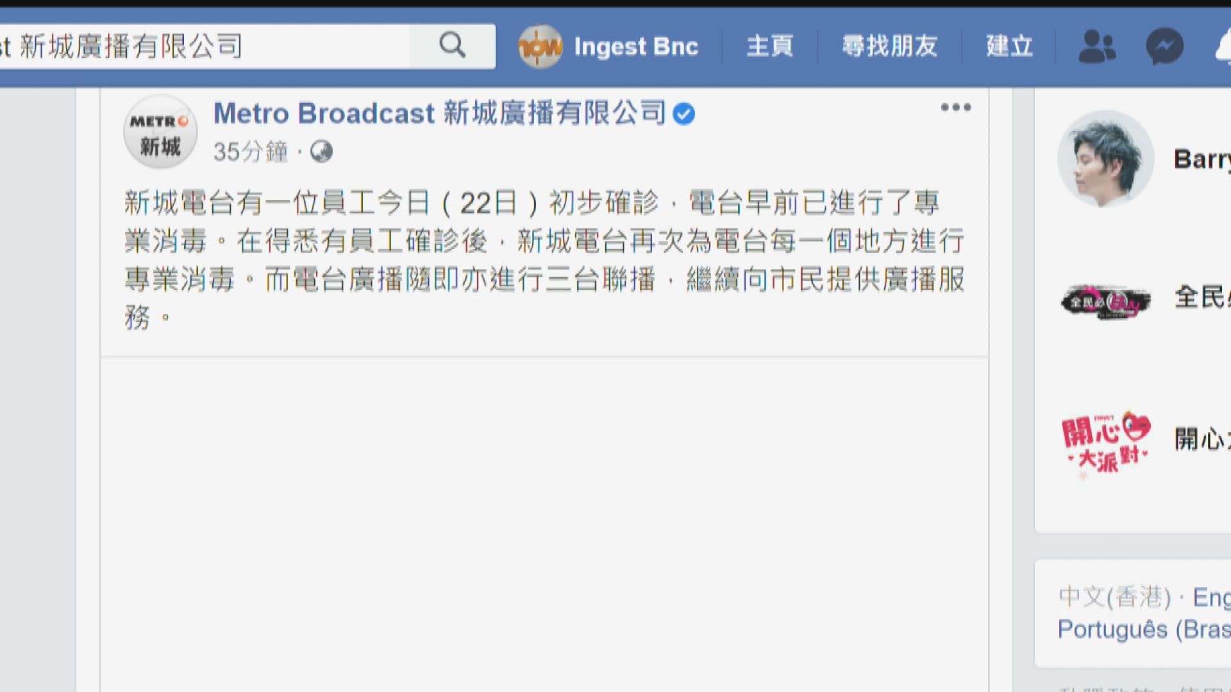
Task: Click the globe privacy icon on the post
Action: pos(322,152)
